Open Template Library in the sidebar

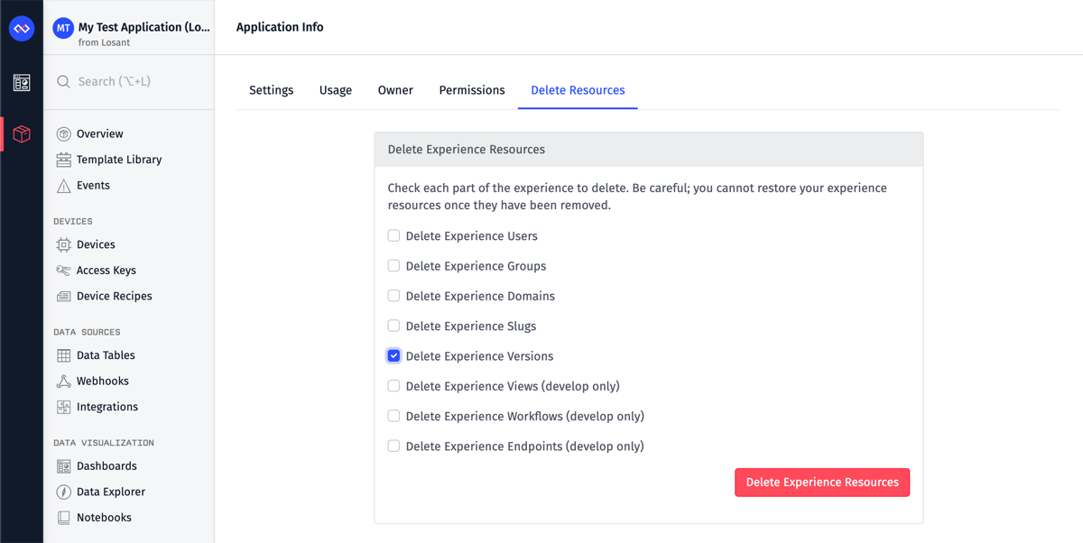click(x=119, y=160)
